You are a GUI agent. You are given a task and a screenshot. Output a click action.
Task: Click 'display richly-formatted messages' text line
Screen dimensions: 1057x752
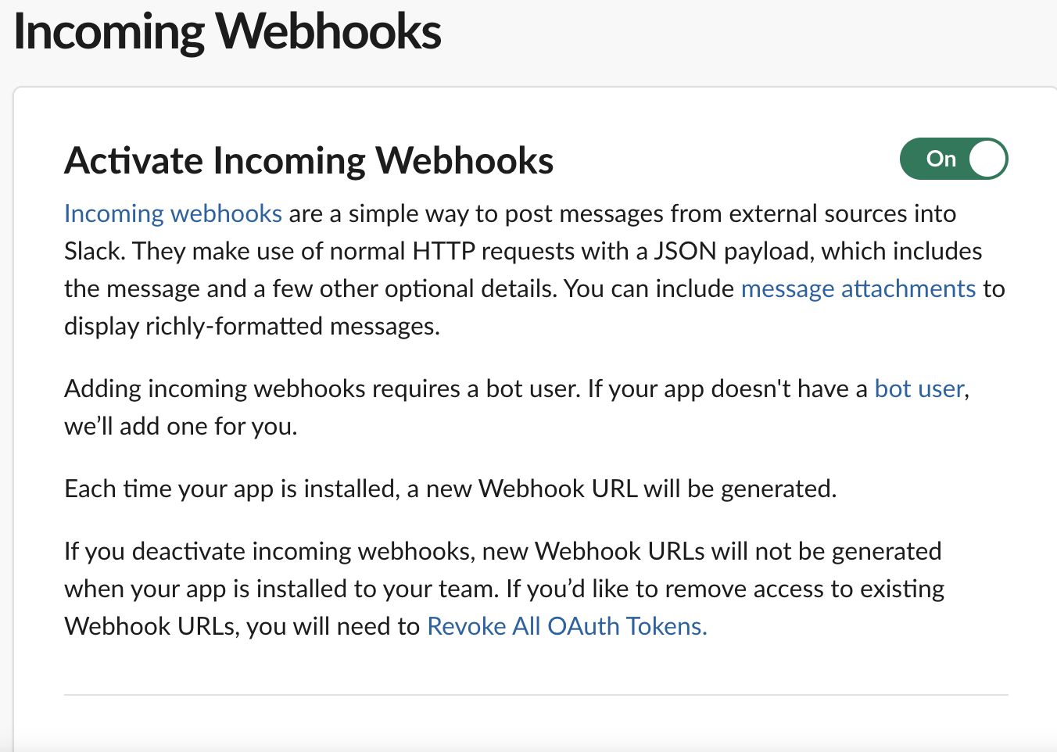tap(252, 326)
